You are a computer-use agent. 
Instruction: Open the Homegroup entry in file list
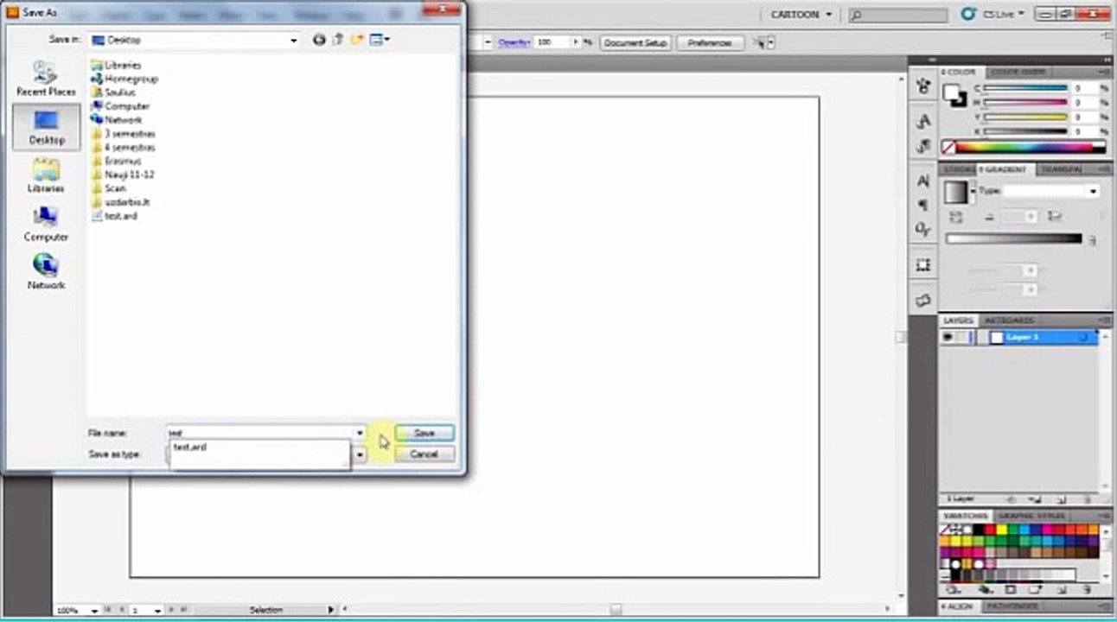click(124, 79)
